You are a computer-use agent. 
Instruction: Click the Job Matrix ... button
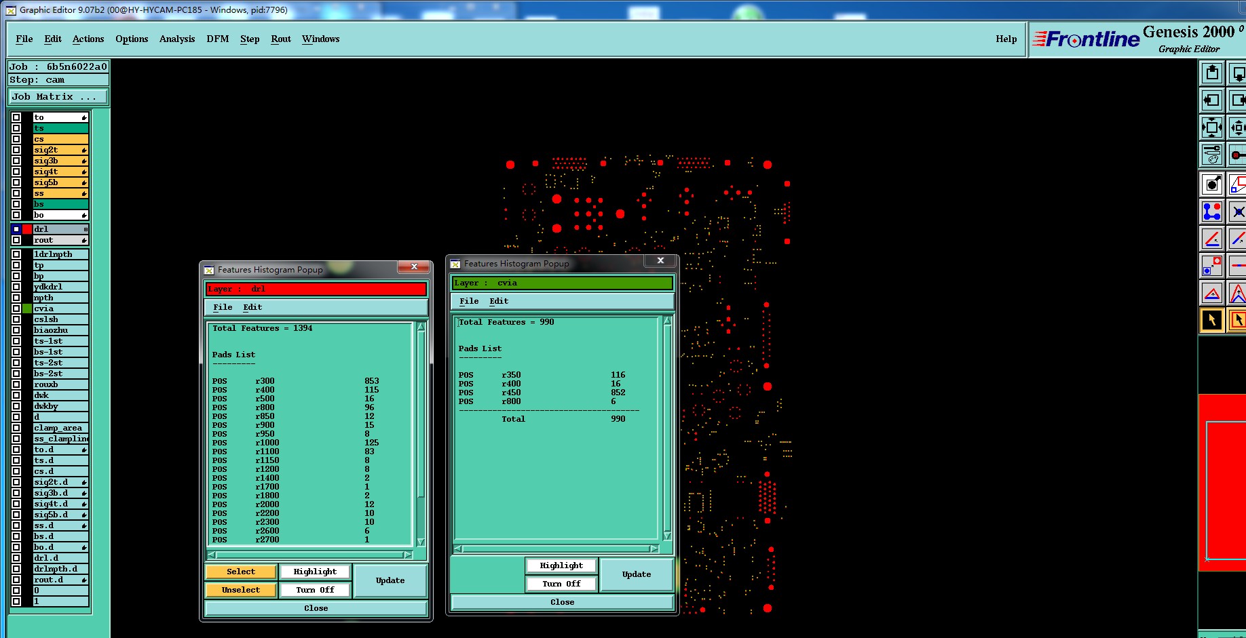point(58,97)
